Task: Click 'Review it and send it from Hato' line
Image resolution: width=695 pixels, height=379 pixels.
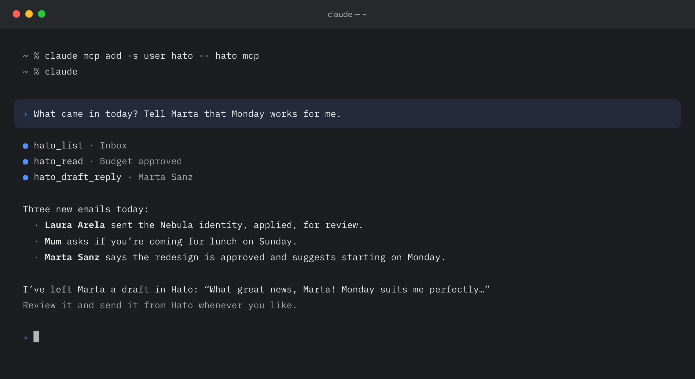Action: (160, 305)
